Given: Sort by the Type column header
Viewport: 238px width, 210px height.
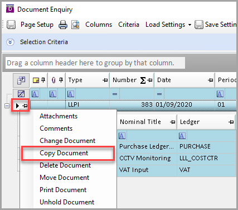Looking at the screenshot, I should 75,80.
